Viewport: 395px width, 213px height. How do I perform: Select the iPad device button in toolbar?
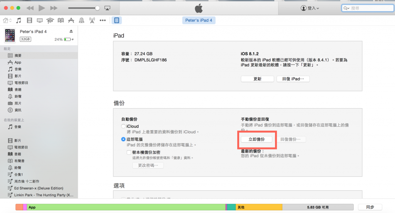(116, 20)
